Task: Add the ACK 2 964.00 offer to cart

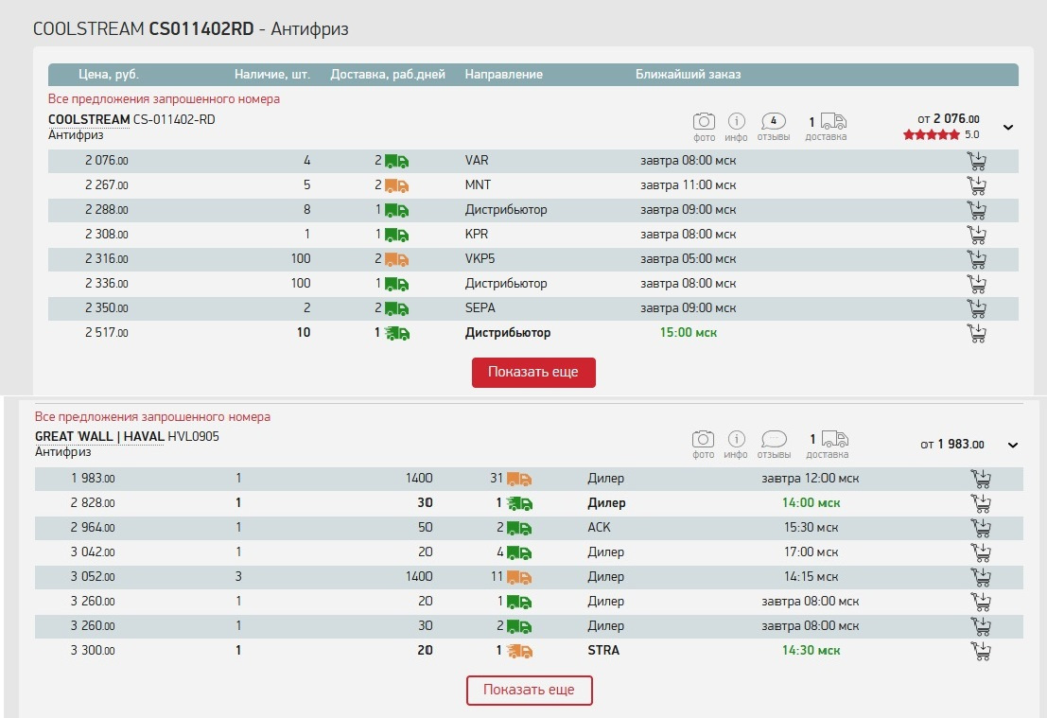Action: (x=982, y=528)
